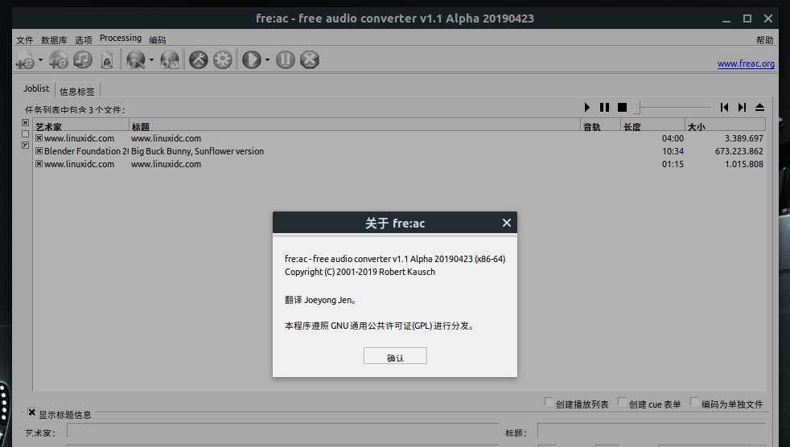Select Big Buck Bunny, Sunflower version title
This screenshot has height=447, width=790.
198,151
